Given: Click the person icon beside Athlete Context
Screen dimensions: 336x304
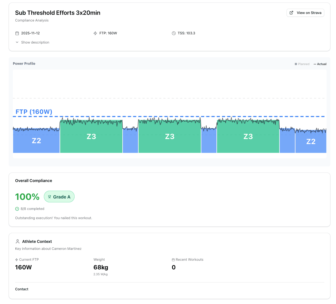Looking at the screenshot, I should tap(18, 241).
